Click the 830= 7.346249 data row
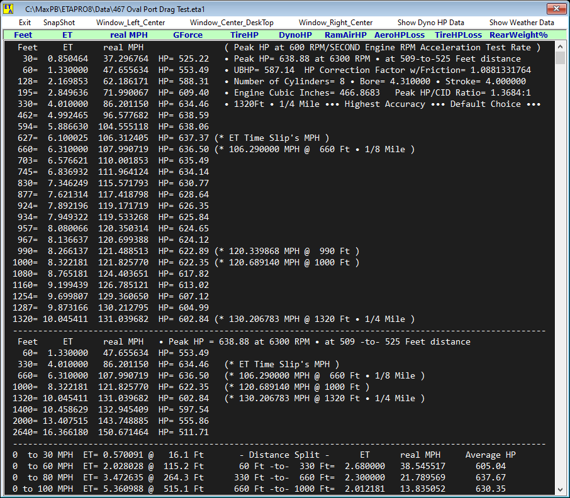The width and height of the screenshot is (570, 498). coord(113,183)
